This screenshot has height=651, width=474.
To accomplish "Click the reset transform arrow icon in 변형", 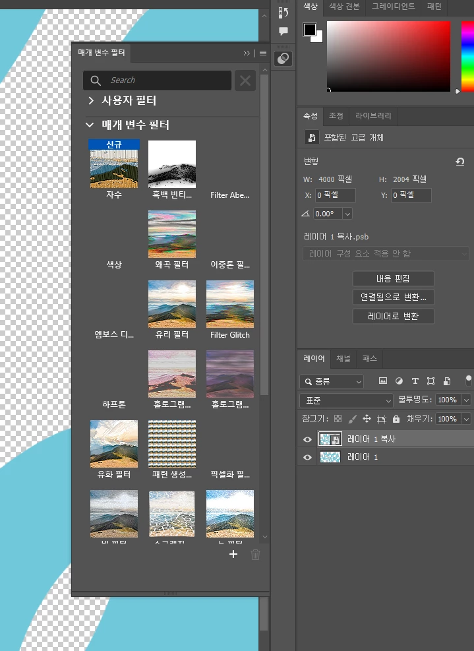I will [x=460, y=162].
